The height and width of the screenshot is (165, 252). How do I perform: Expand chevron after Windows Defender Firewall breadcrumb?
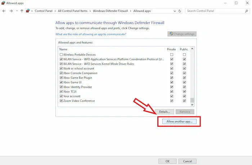click(x=131, y=11)
